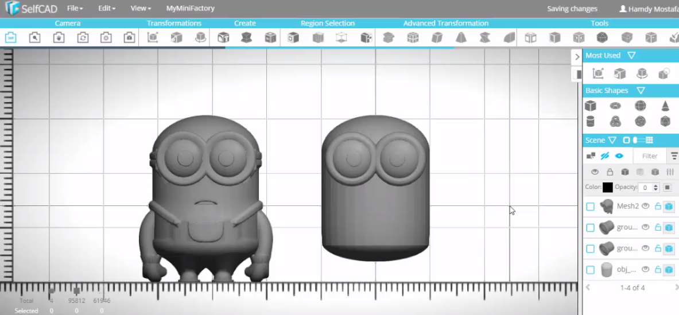Click the small square button beside Opacity
679x315 pixels.
tap(668, 188)
